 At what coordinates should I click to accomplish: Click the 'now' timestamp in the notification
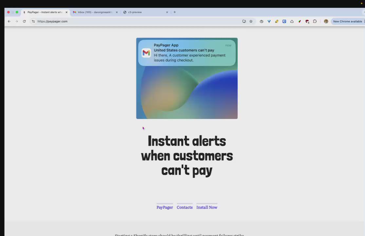pyautogui.click(x=228, y=46)
